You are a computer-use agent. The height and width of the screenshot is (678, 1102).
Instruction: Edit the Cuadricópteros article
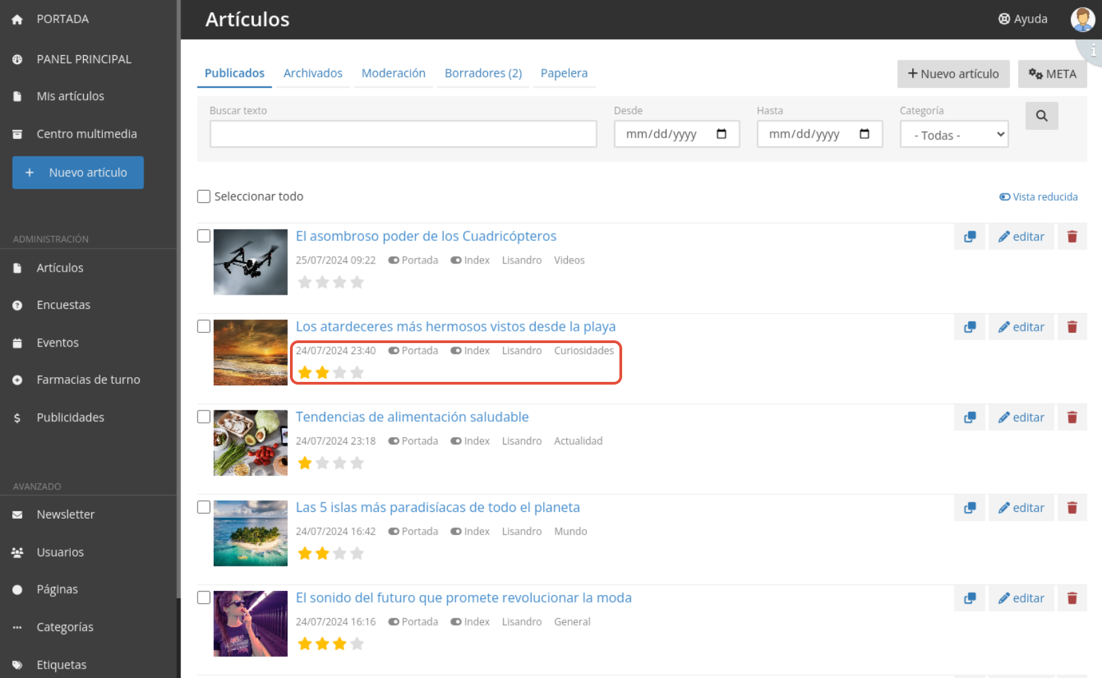click(x=1021, y=237)
